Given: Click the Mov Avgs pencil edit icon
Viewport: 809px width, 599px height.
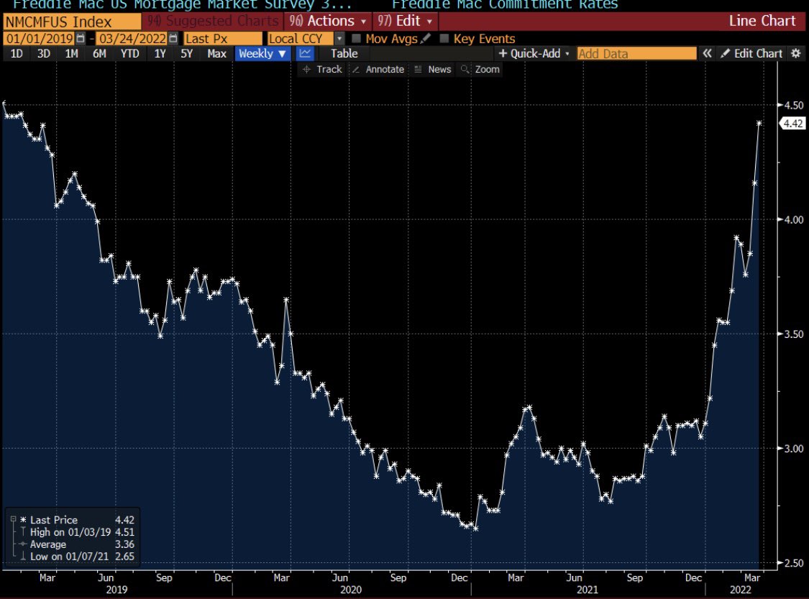Looking at the screenshot, I should pos(426,38).
